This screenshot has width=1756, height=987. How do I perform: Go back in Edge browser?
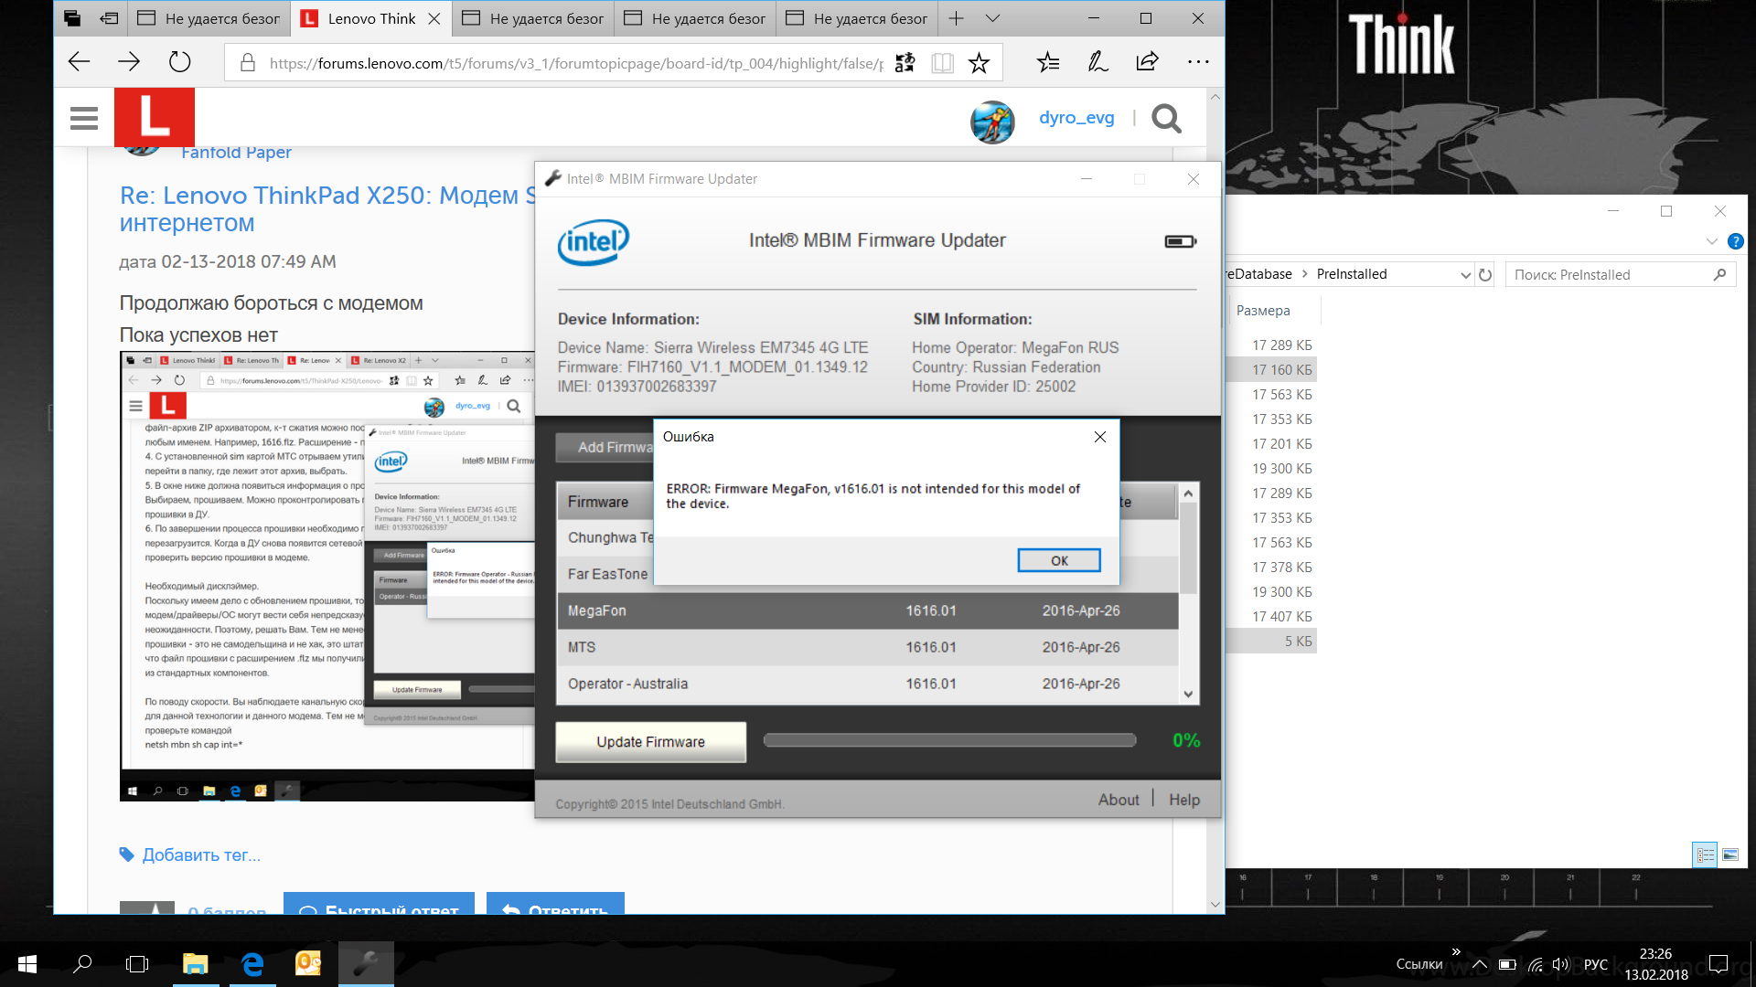click(80, 62)
